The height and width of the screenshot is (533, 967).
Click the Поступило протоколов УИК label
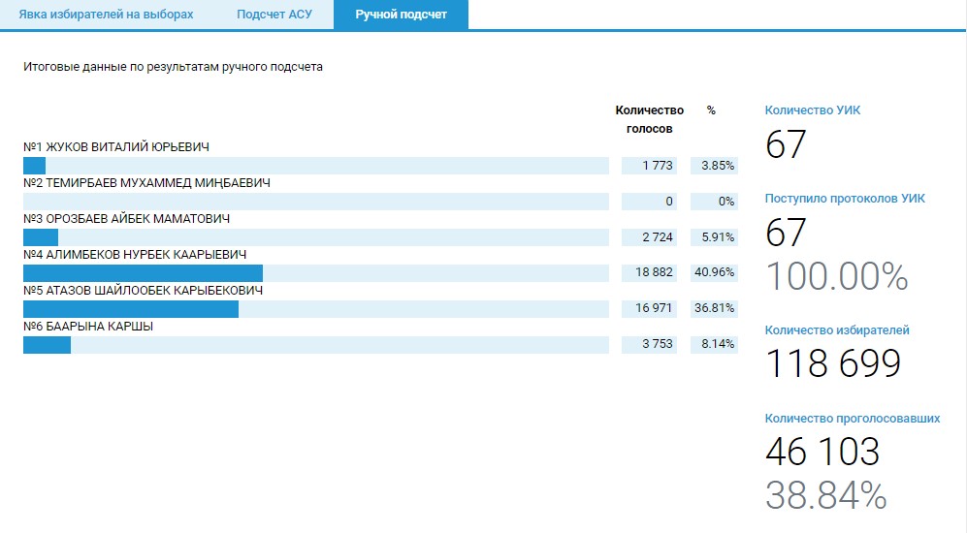coord(845,198)
